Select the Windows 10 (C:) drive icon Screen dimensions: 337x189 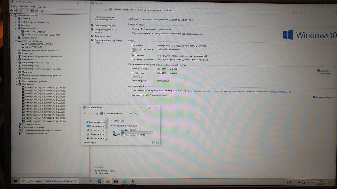tap(116, 133)
